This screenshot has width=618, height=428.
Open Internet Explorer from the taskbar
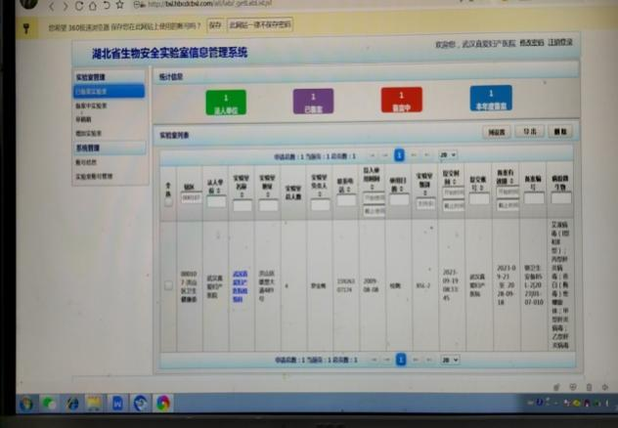pyautogui.click(x=72, y=403)
